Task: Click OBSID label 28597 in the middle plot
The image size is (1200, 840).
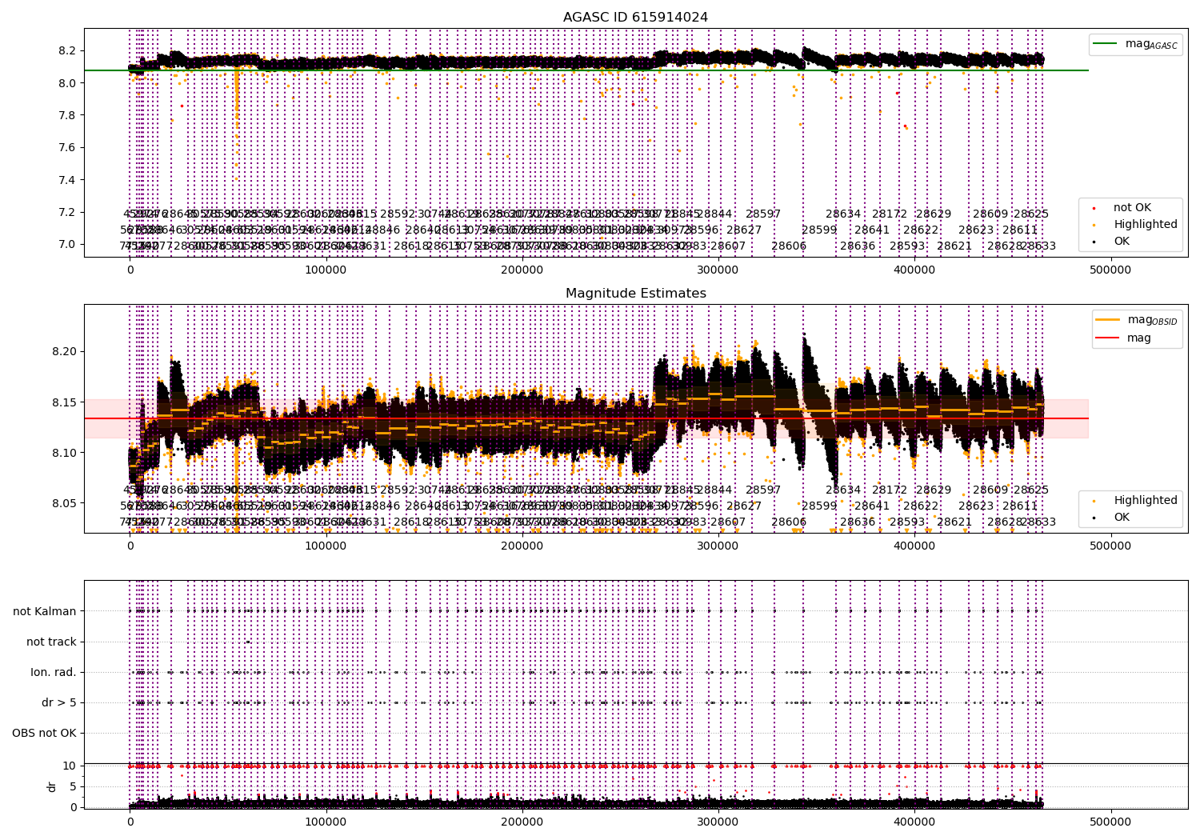Action: 763,490
